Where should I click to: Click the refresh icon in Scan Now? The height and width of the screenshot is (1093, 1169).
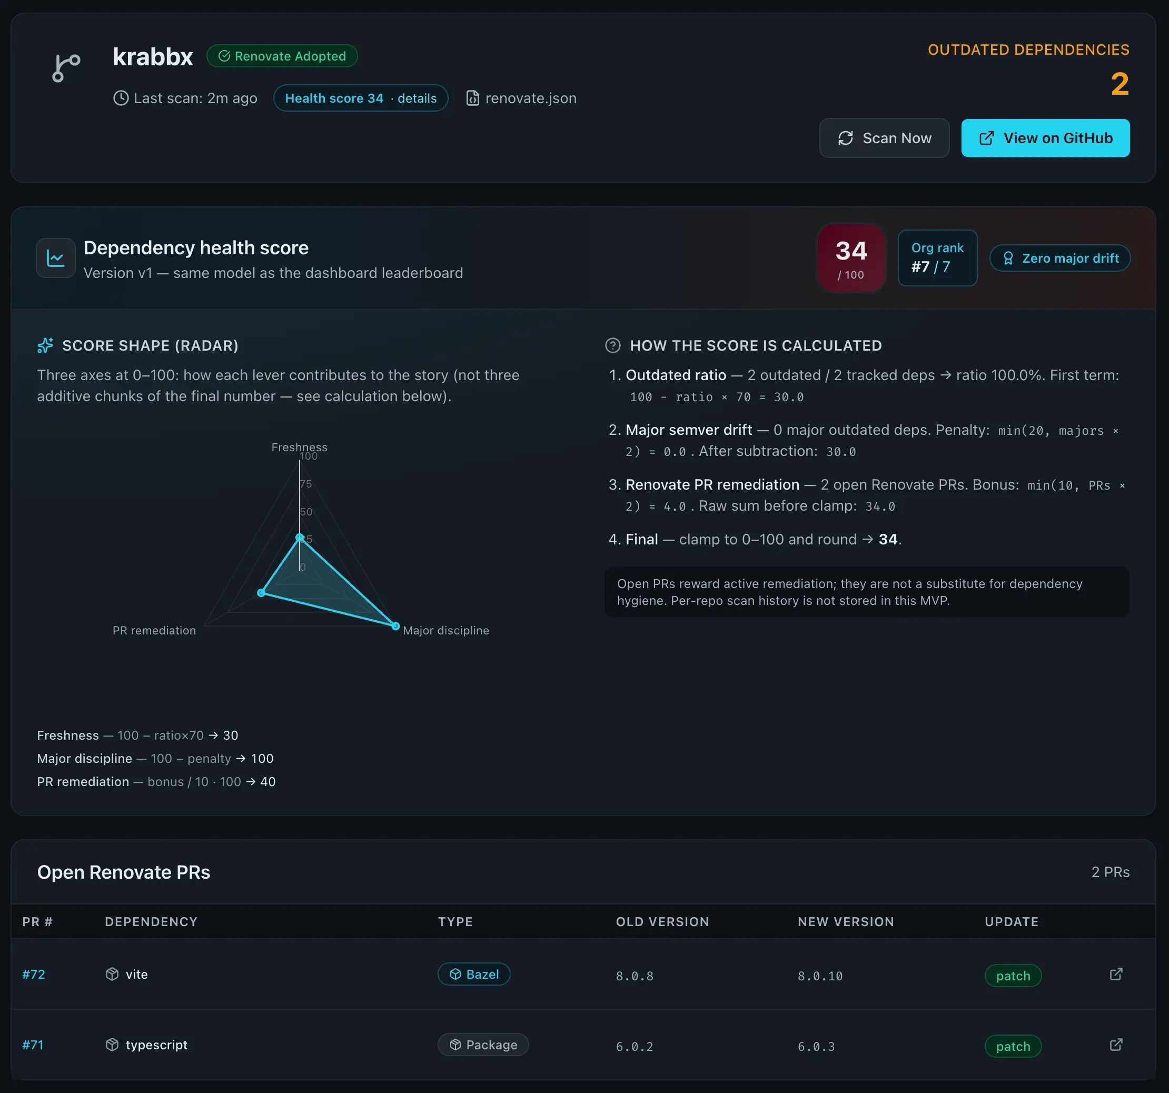click(x=846, y=138)
